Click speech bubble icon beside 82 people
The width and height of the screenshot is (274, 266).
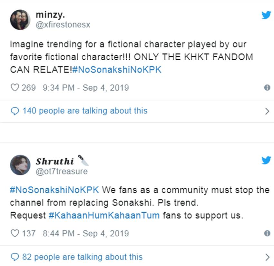point(15,257)
